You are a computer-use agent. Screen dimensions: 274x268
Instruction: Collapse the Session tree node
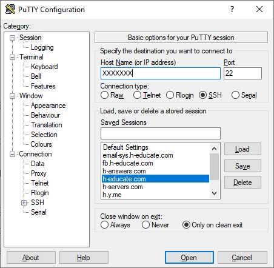click(x=13, y=38)
